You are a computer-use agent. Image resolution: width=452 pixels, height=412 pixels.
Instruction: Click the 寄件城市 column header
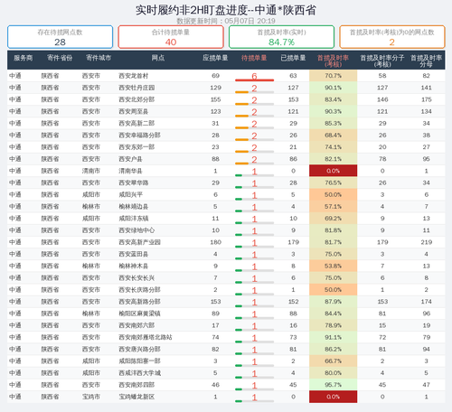click(x=99, y=58)
